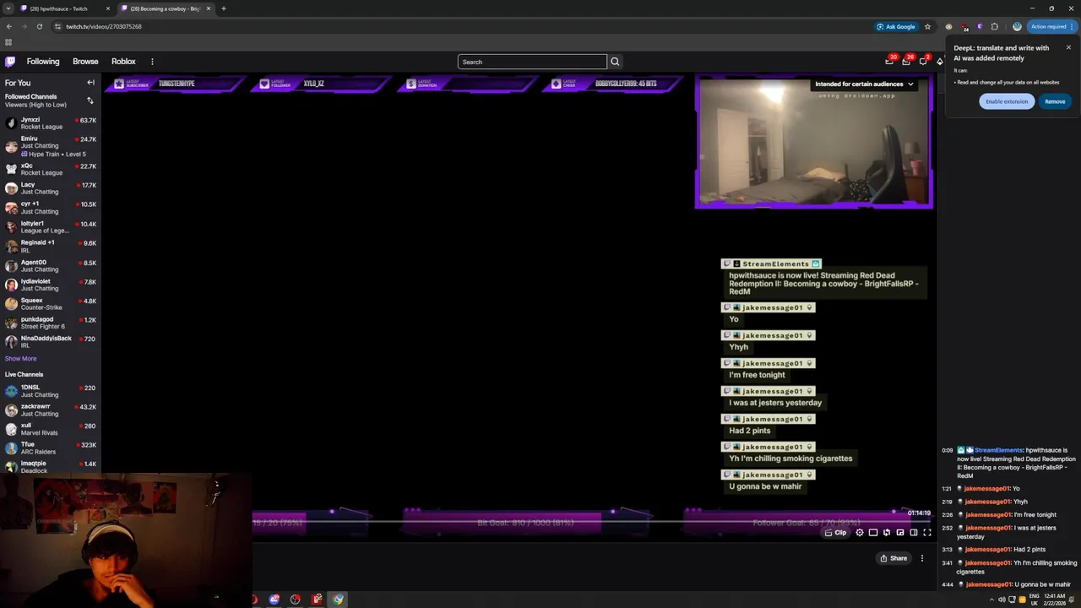Image resolution: width=1081 pixels, height=608 pixels.
Task: Open the Roblox nav link
Action: [x=123, y=62]
